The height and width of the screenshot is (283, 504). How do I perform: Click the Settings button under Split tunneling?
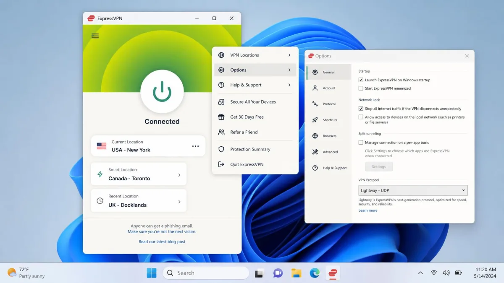tap(378, 166)
